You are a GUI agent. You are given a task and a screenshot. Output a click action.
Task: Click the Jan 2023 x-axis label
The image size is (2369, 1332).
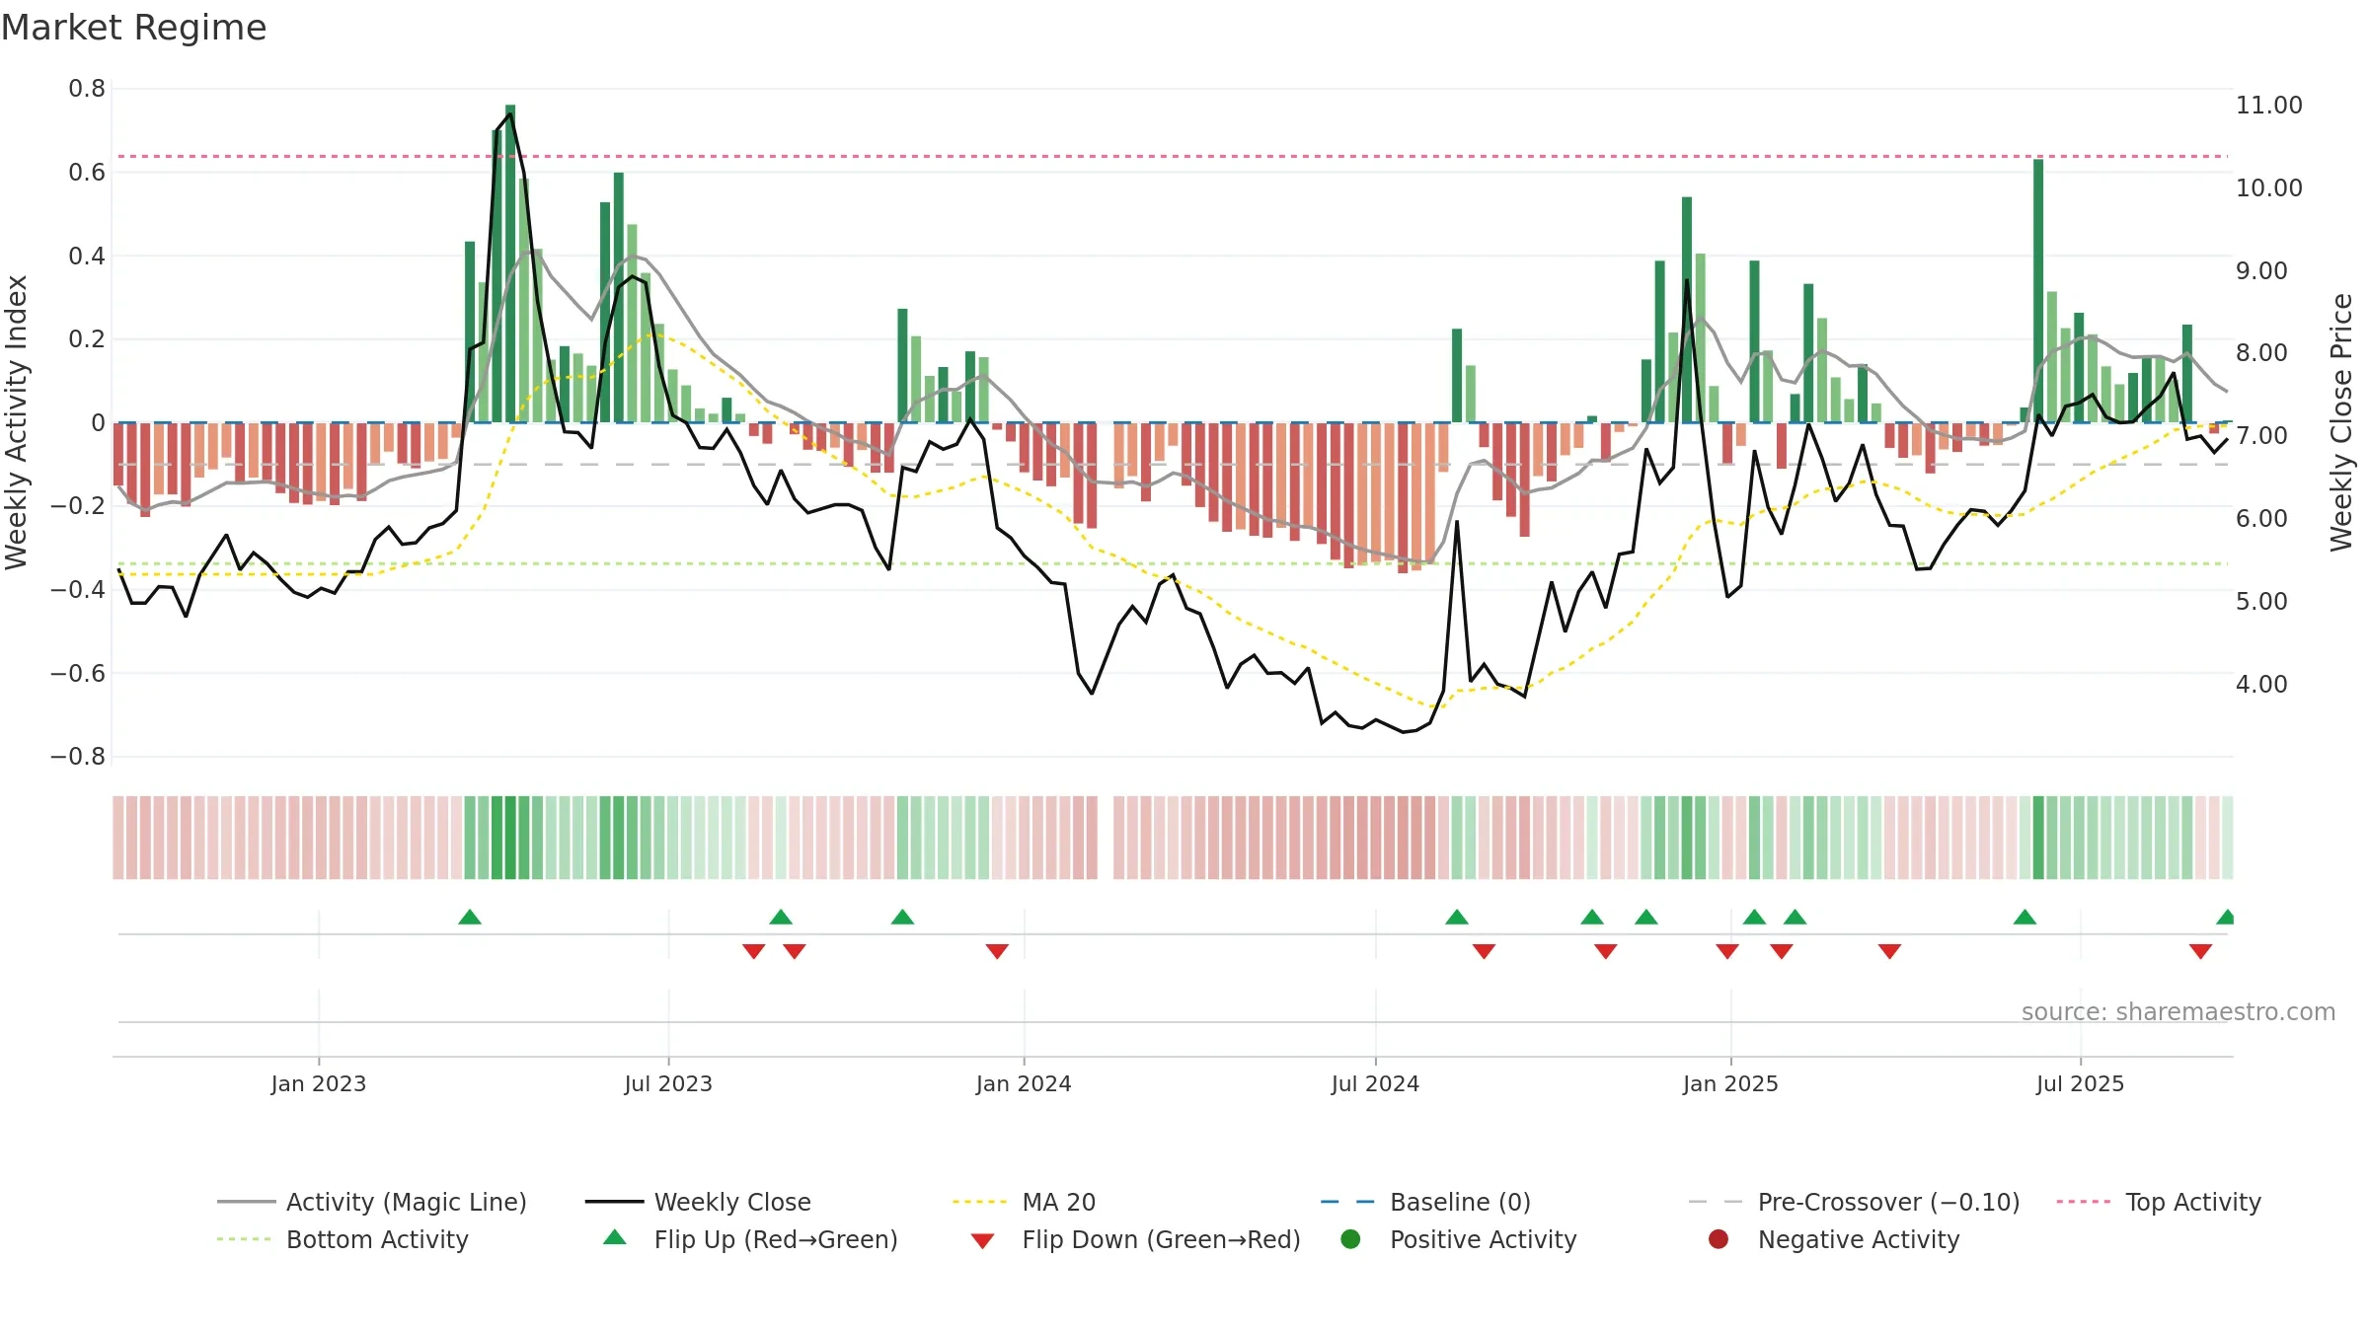tap(319, 1083)
